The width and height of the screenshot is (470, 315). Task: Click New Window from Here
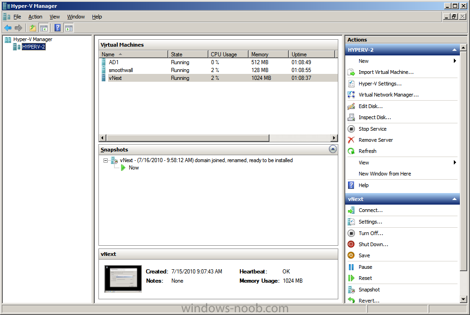385,174
